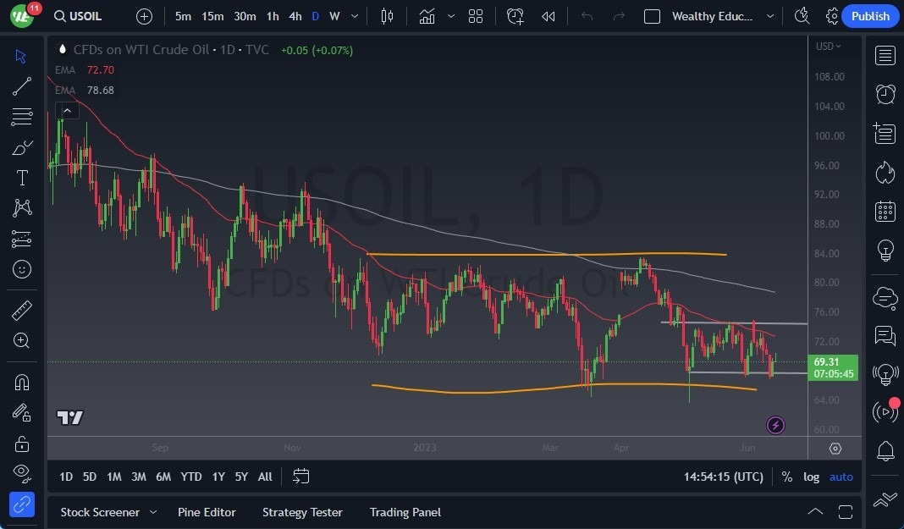Open the public chats cloud icon
This screenshot has height=529, width=904.
(885, 298)
